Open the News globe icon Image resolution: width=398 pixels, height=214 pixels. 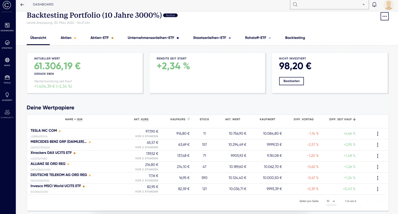point(7,60)
